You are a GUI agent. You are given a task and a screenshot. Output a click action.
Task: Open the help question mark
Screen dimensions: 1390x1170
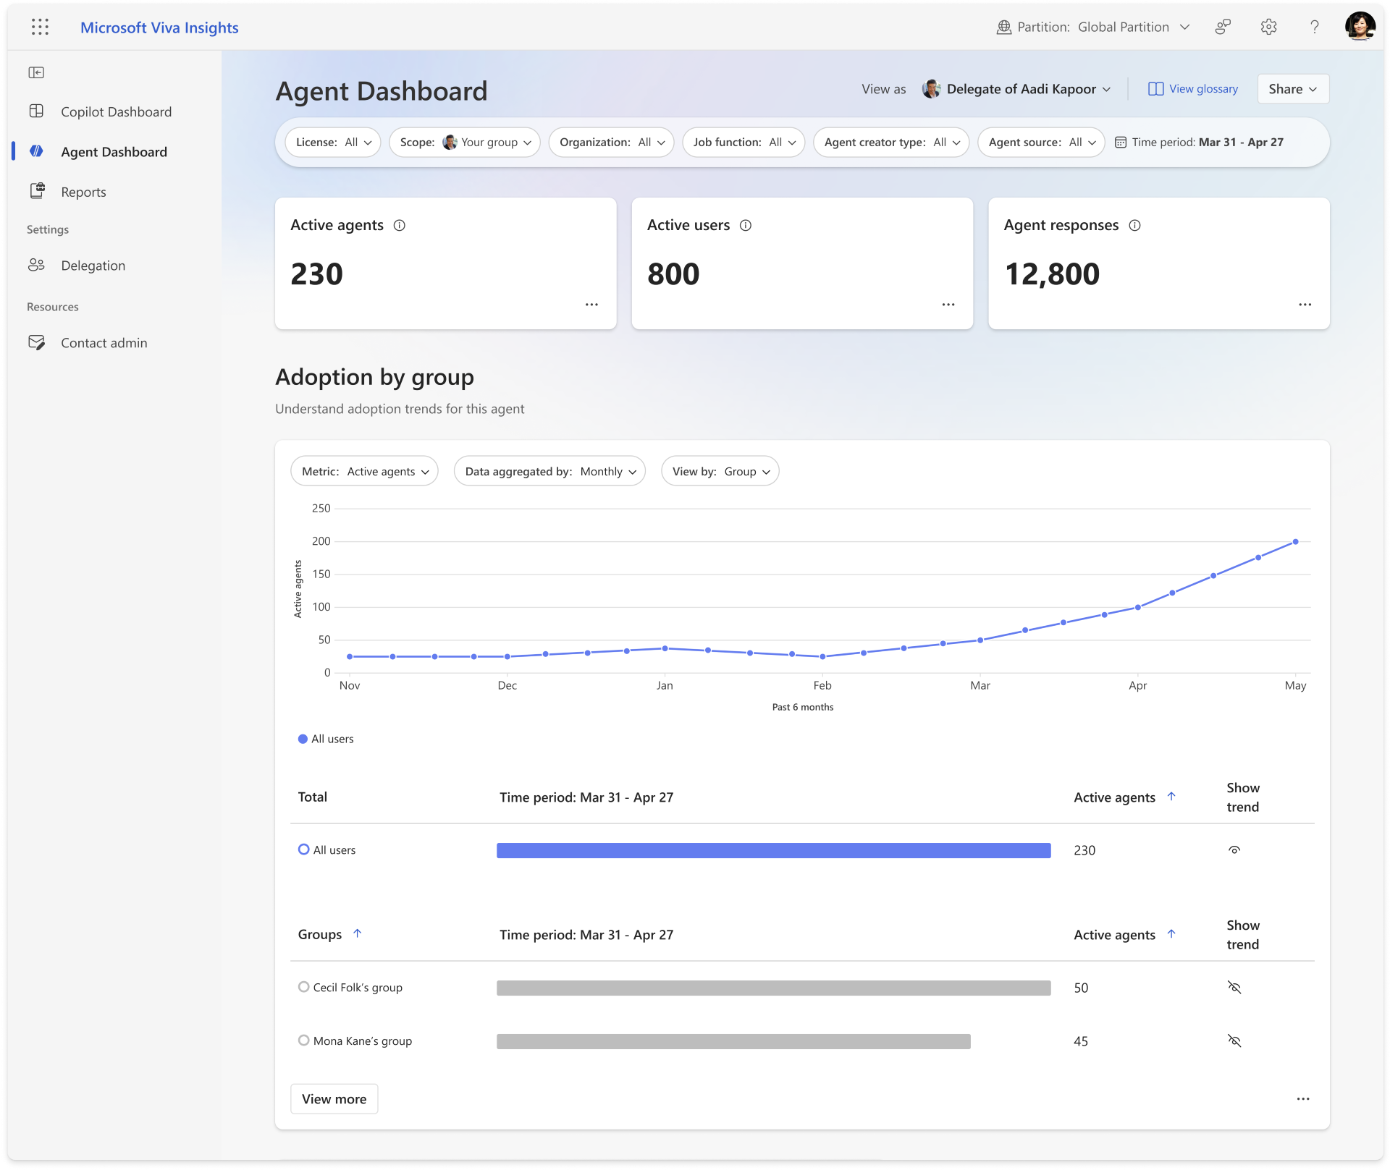point(1315,27)
